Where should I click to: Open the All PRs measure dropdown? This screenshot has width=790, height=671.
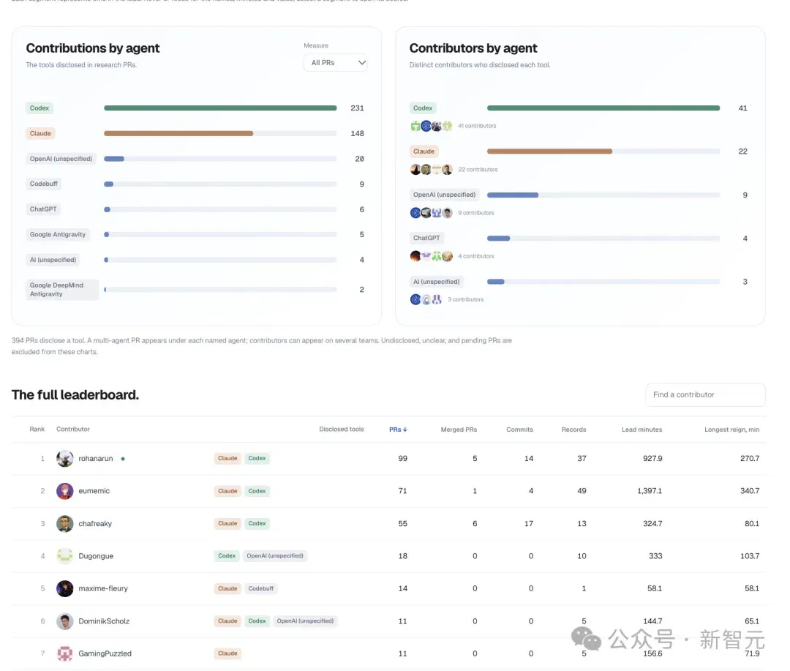point(336,62)
